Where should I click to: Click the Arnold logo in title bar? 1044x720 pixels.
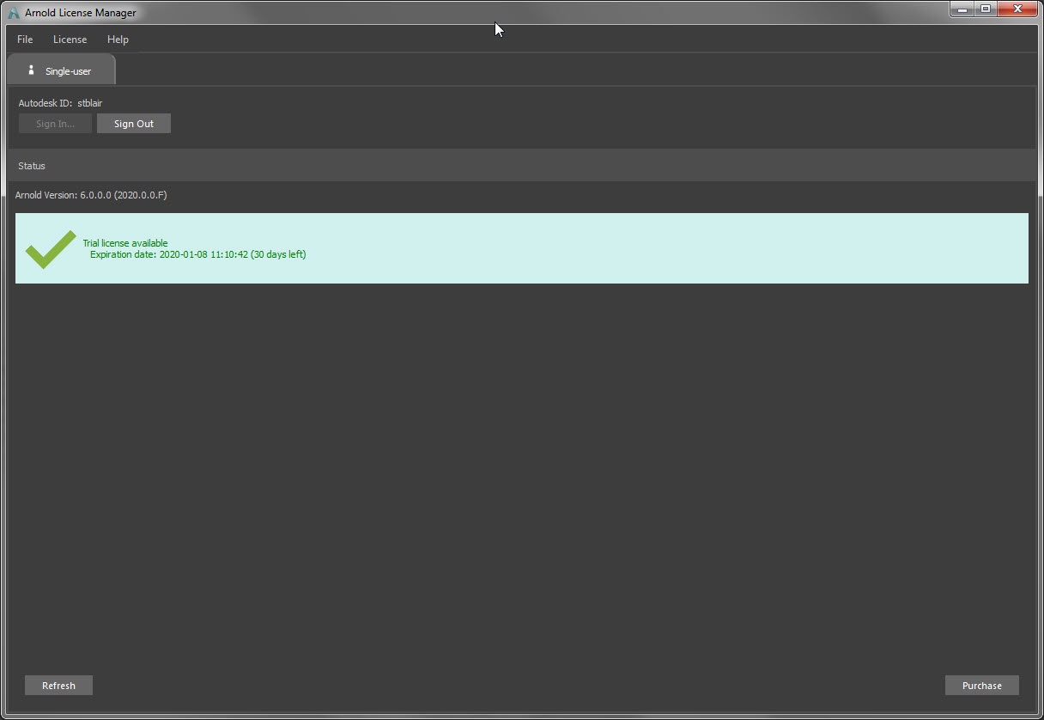pos(13,13)
